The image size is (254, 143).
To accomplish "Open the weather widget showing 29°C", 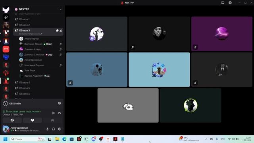I will pyautogui.click(x=189, y=139).
